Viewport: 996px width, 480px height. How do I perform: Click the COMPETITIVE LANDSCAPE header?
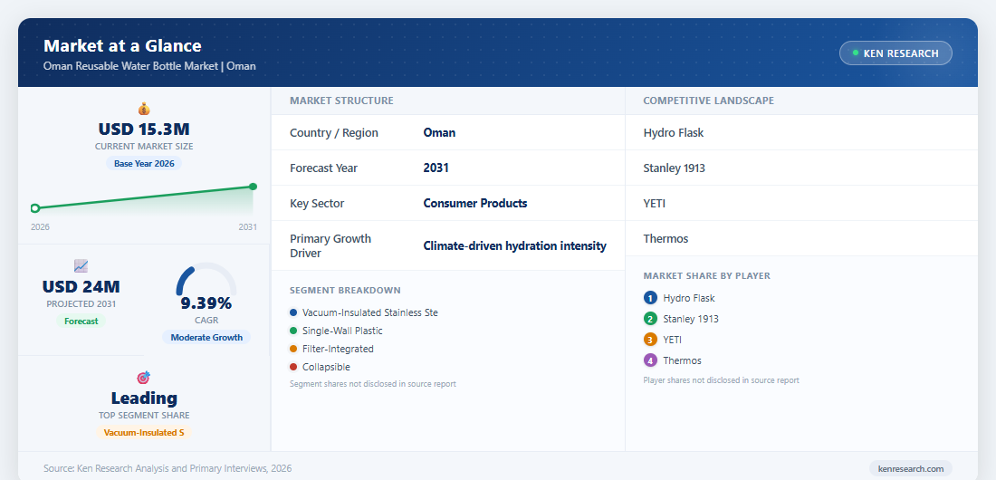[x=709, y=101]
